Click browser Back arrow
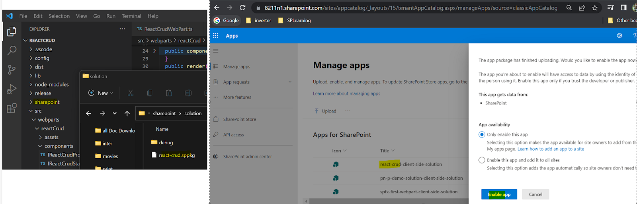The image size is (637, 204). [x=217, y=8]
